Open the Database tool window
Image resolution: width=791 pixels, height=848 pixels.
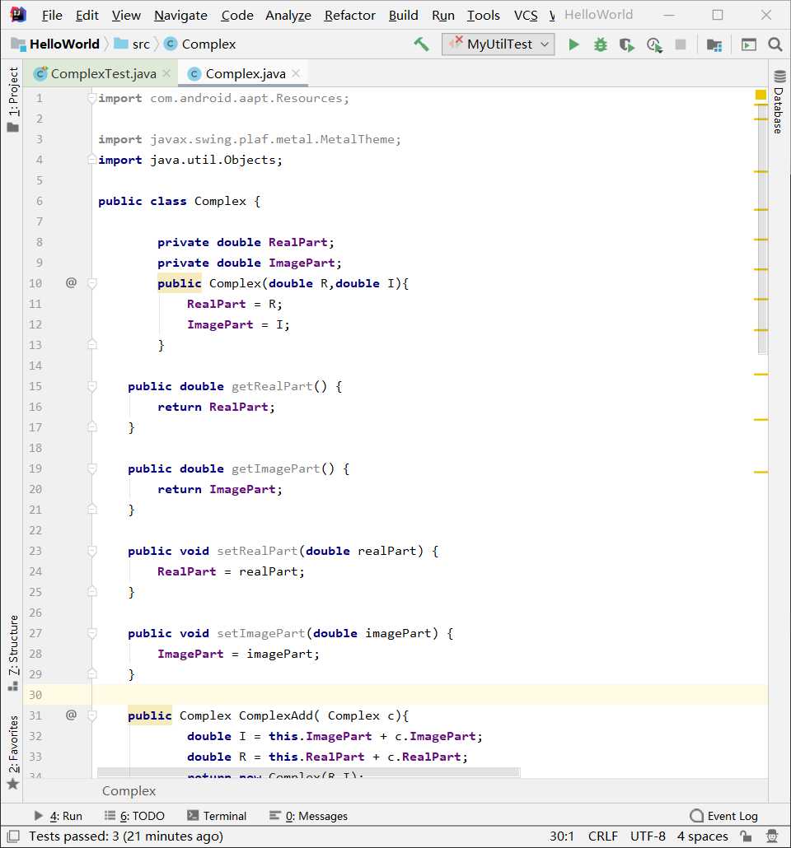[x=779, y=102]
